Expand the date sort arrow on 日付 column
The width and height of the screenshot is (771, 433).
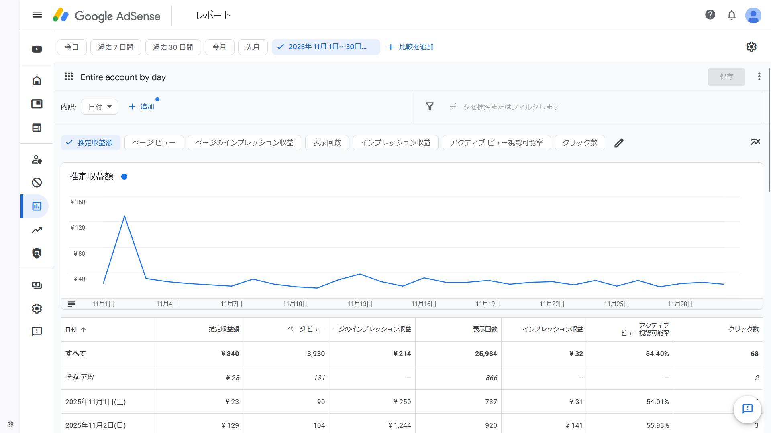coord(84,330)
